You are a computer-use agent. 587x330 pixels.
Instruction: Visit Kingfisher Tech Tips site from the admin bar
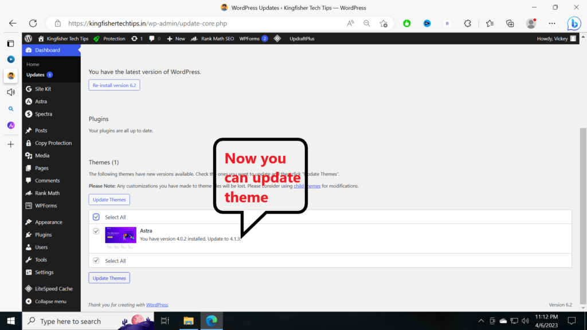[63, 38]
